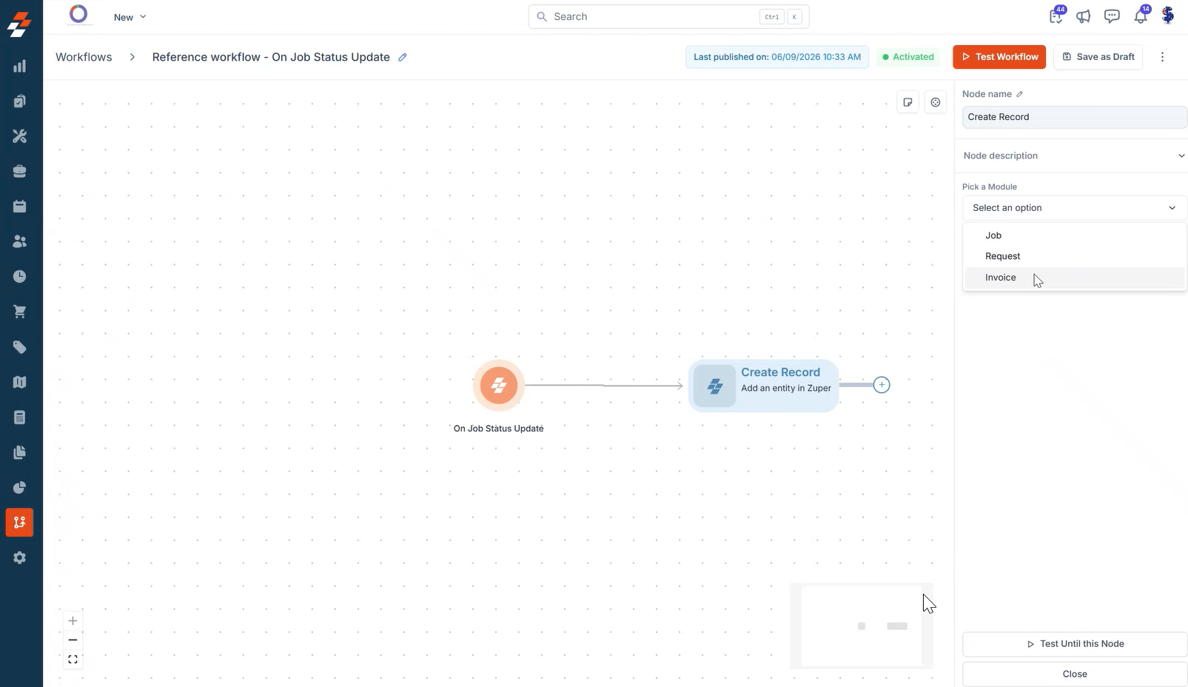Open the people/customers sidebar icon

[x=20, y=241]
